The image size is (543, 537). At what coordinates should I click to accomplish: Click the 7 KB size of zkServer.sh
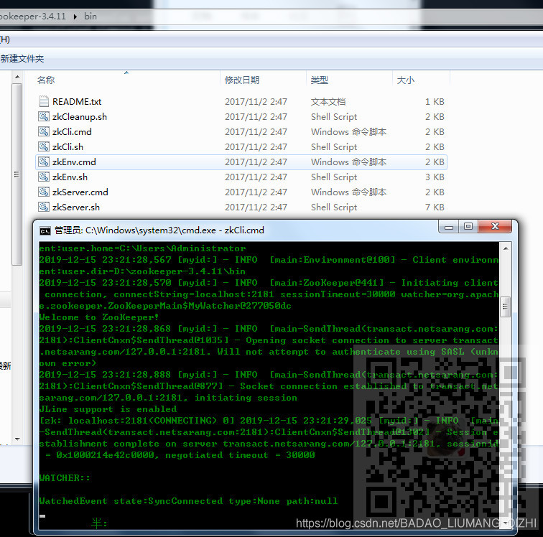pos(435,207)
